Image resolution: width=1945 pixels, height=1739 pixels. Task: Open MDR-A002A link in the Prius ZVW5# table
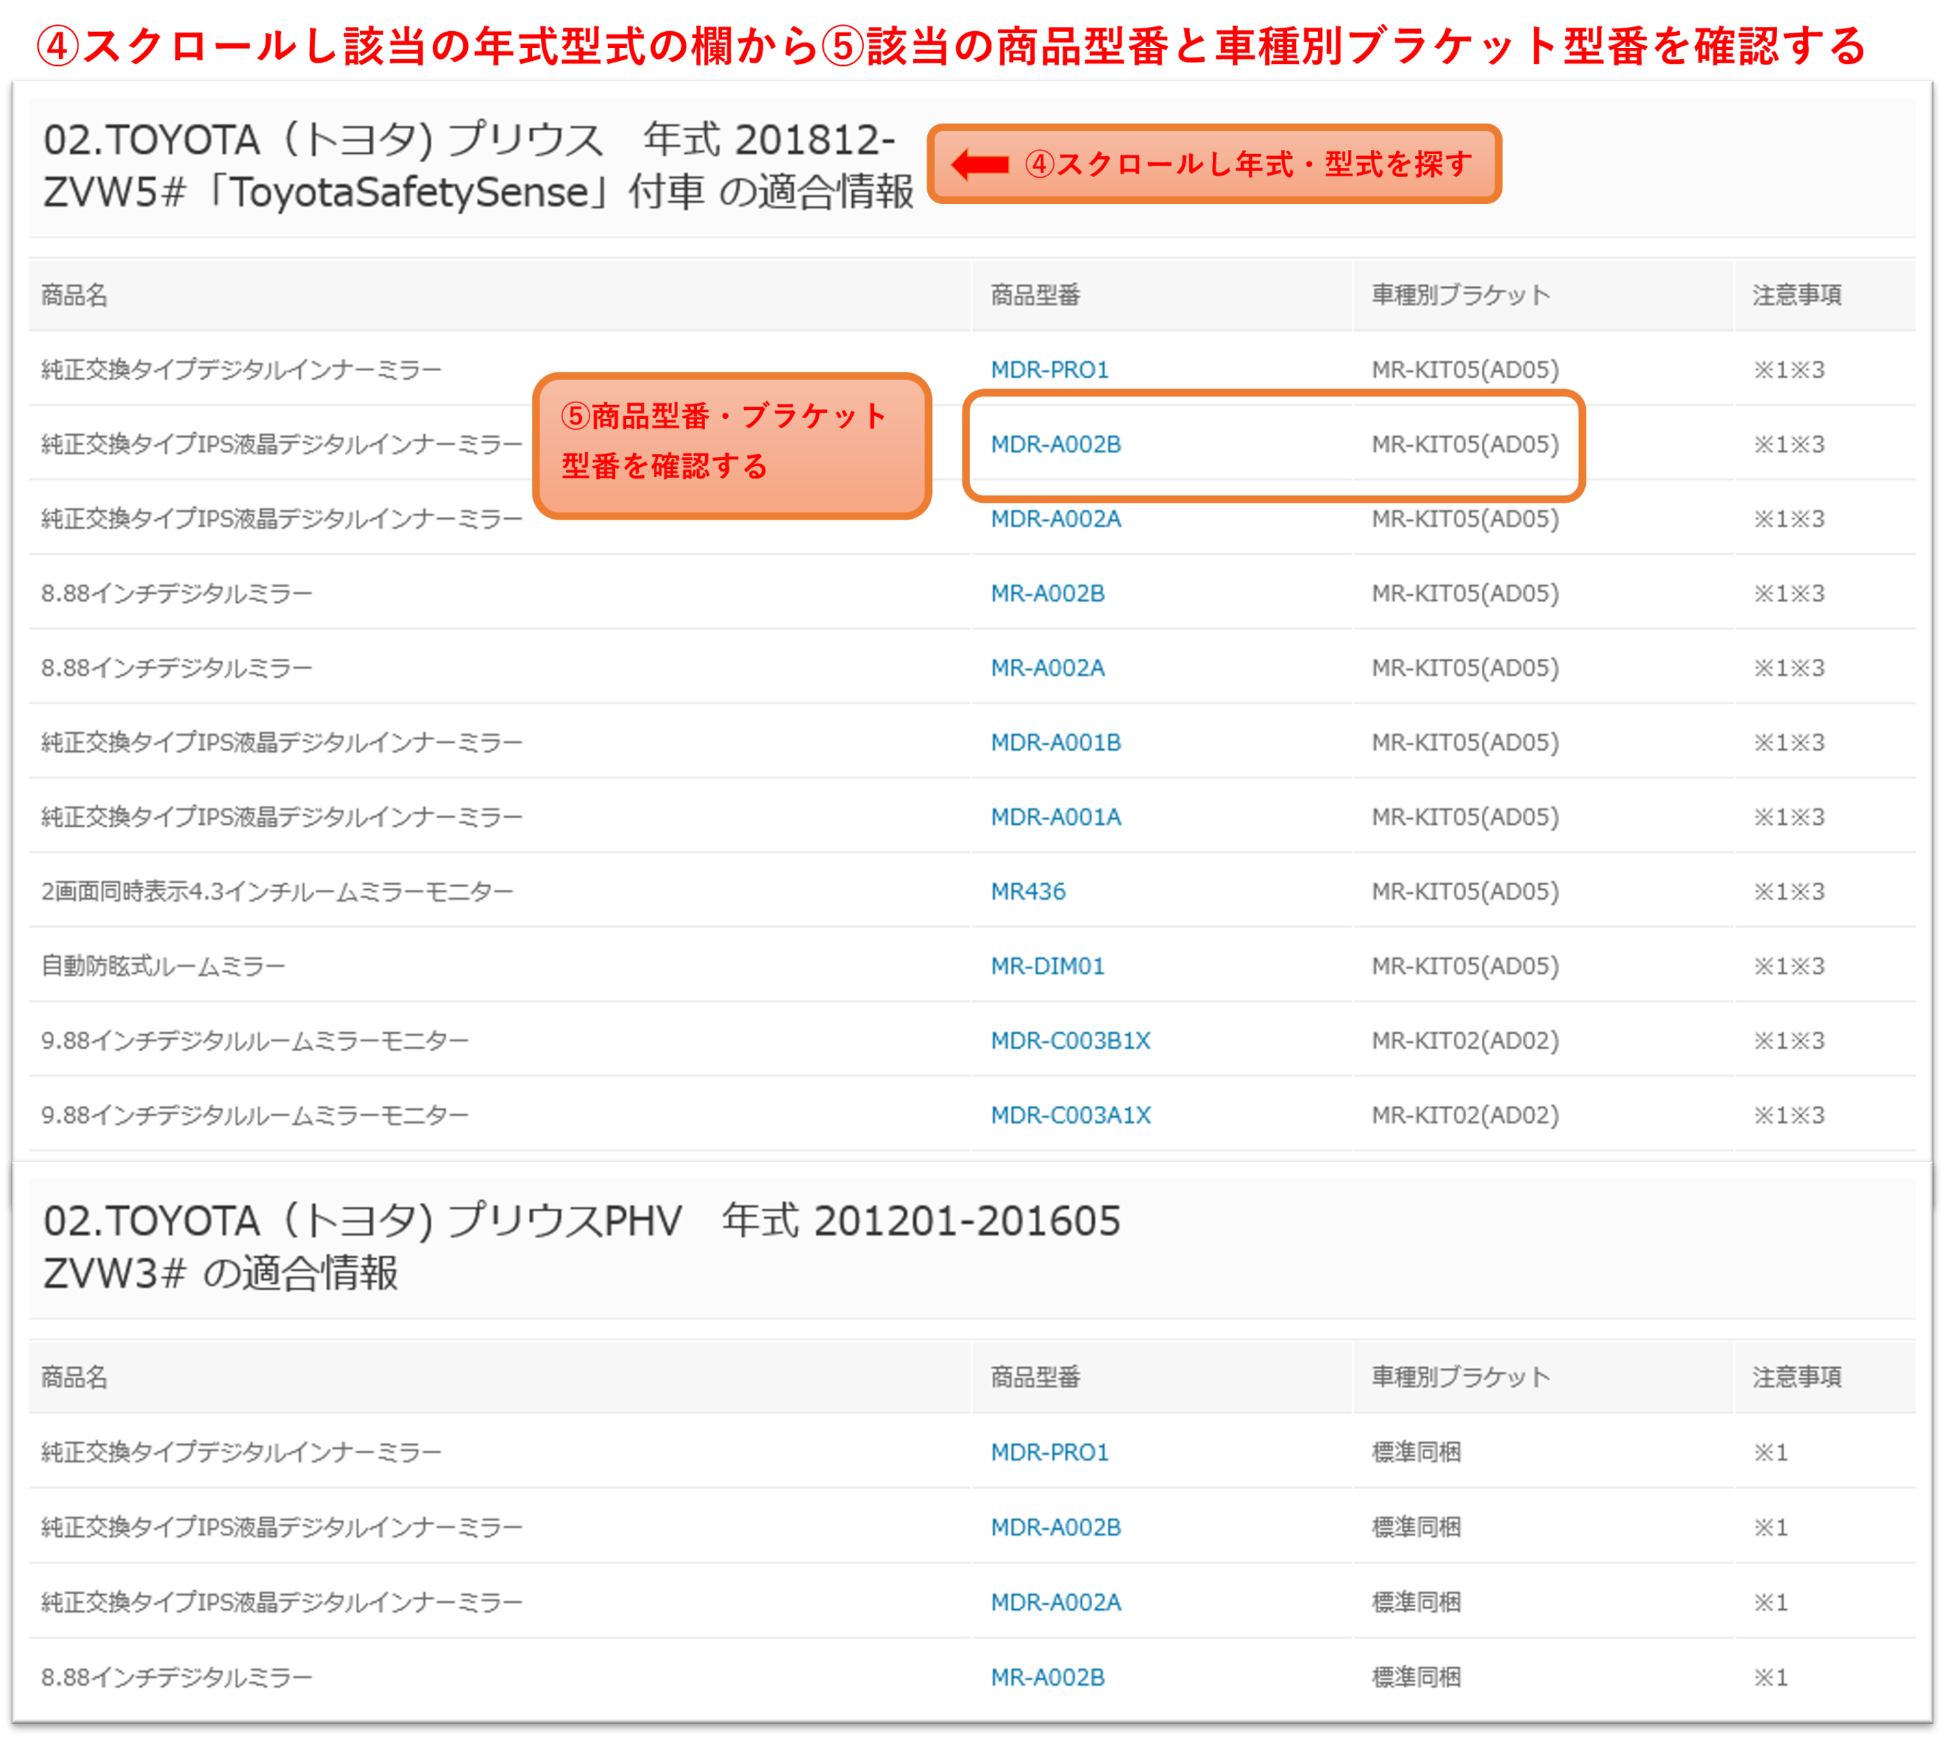(1055, 519)
